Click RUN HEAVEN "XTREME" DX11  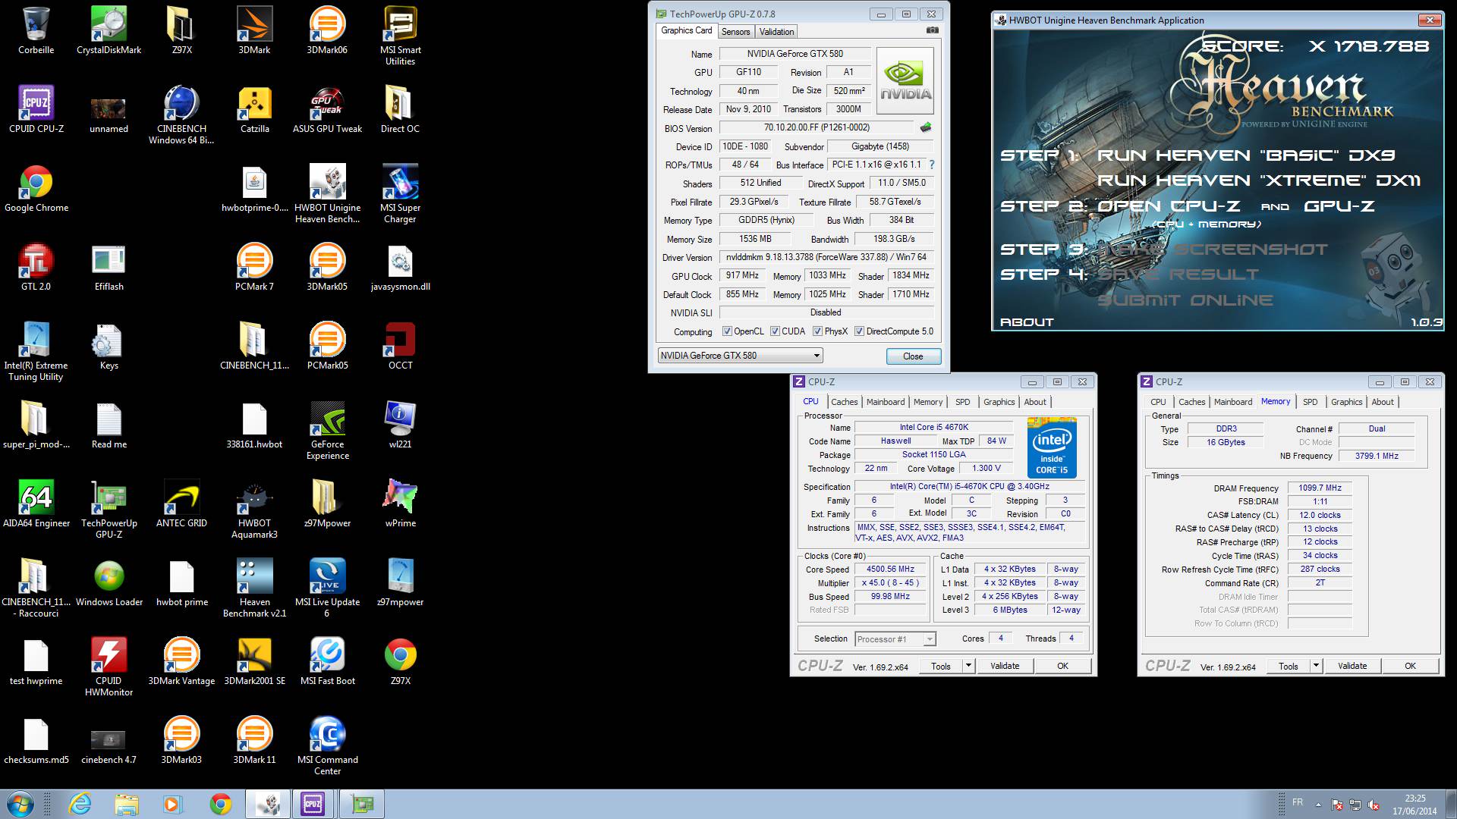tap(1258, 180)
